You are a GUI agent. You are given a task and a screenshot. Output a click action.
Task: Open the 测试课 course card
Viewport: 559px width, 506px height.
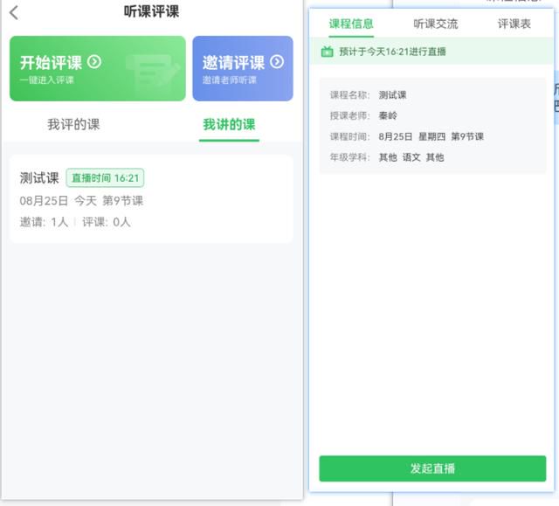point(151,199)
